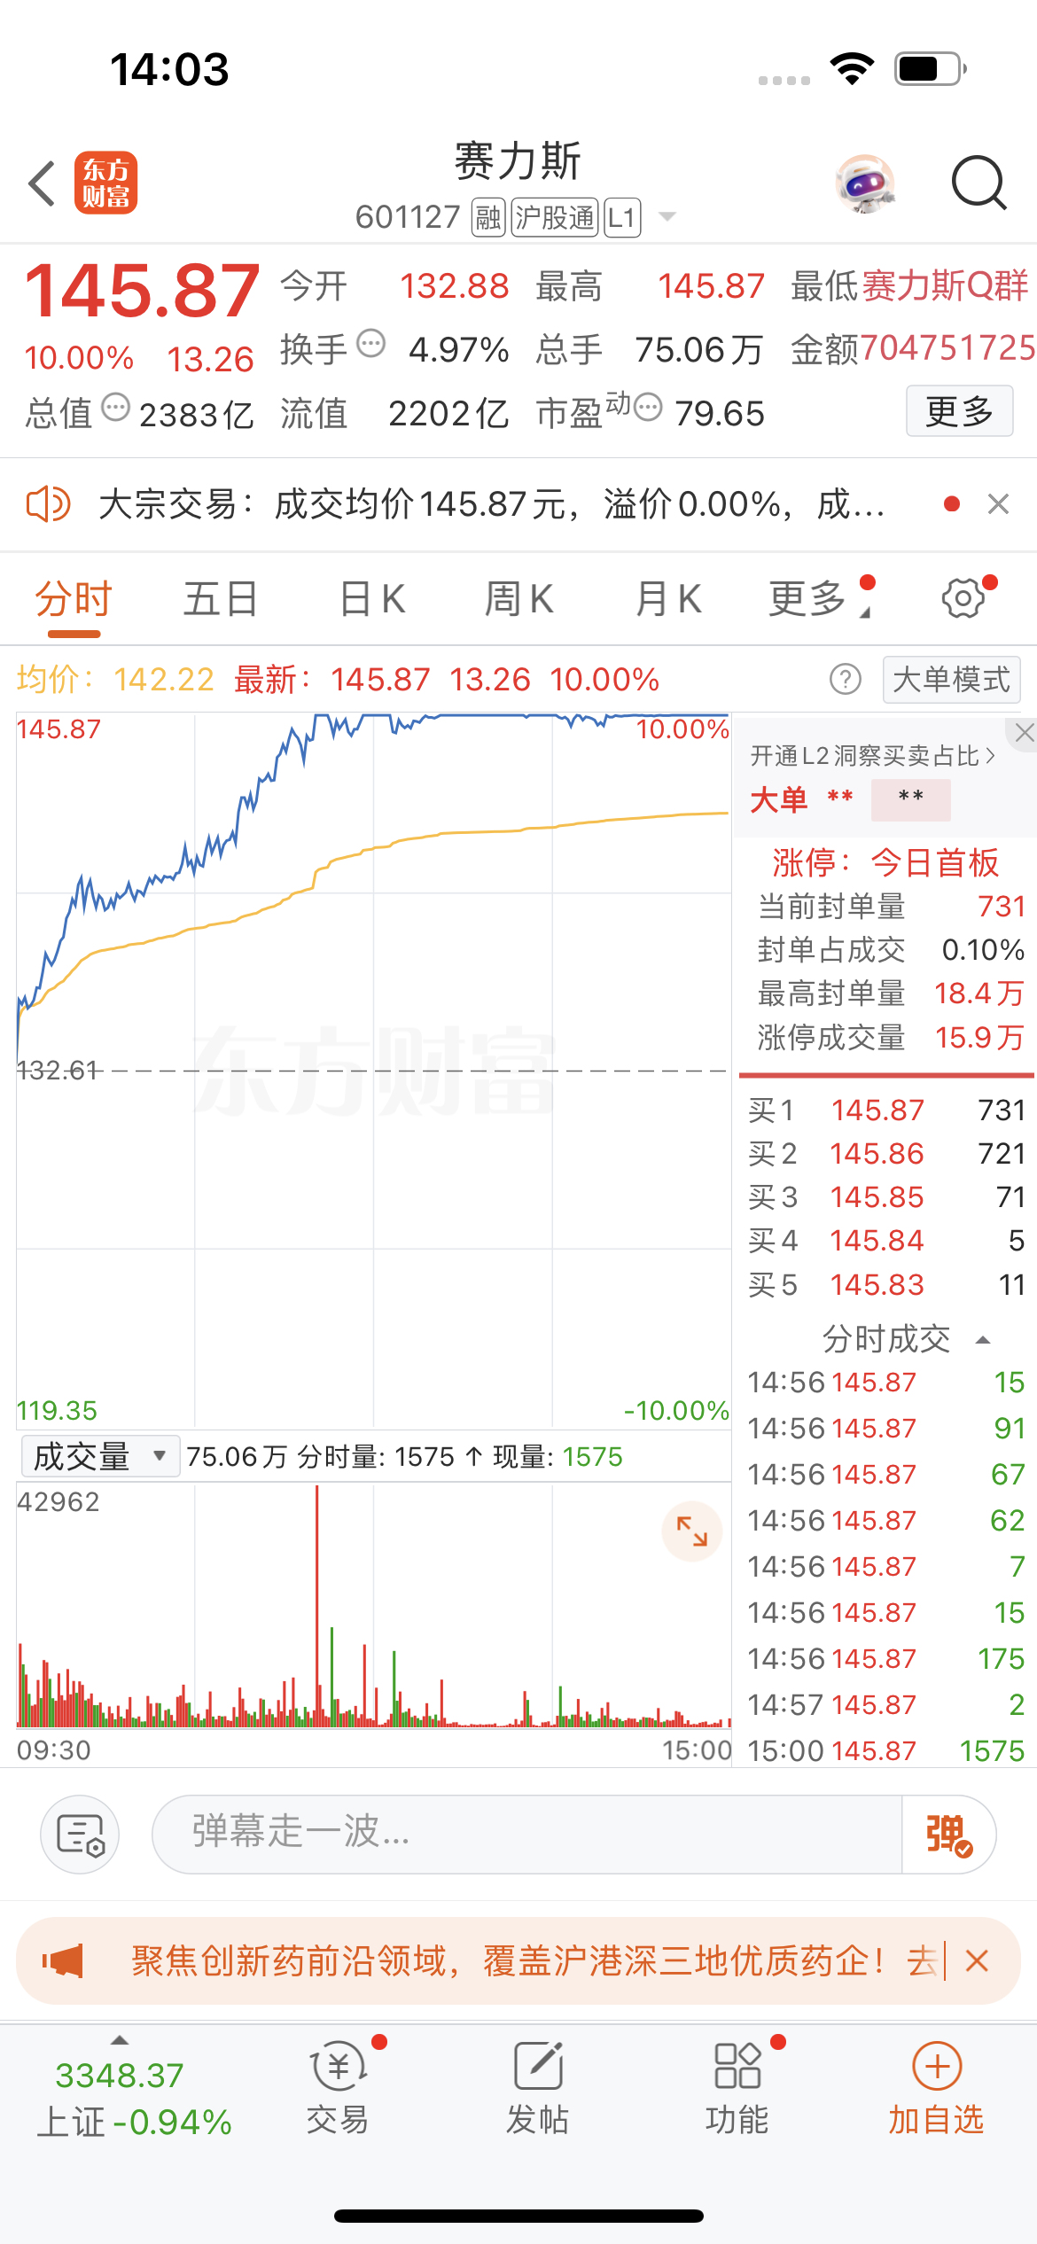Tap 加自选 add to watchlist
This screenshot has height=2244, width=1037.
point(936,2088)
